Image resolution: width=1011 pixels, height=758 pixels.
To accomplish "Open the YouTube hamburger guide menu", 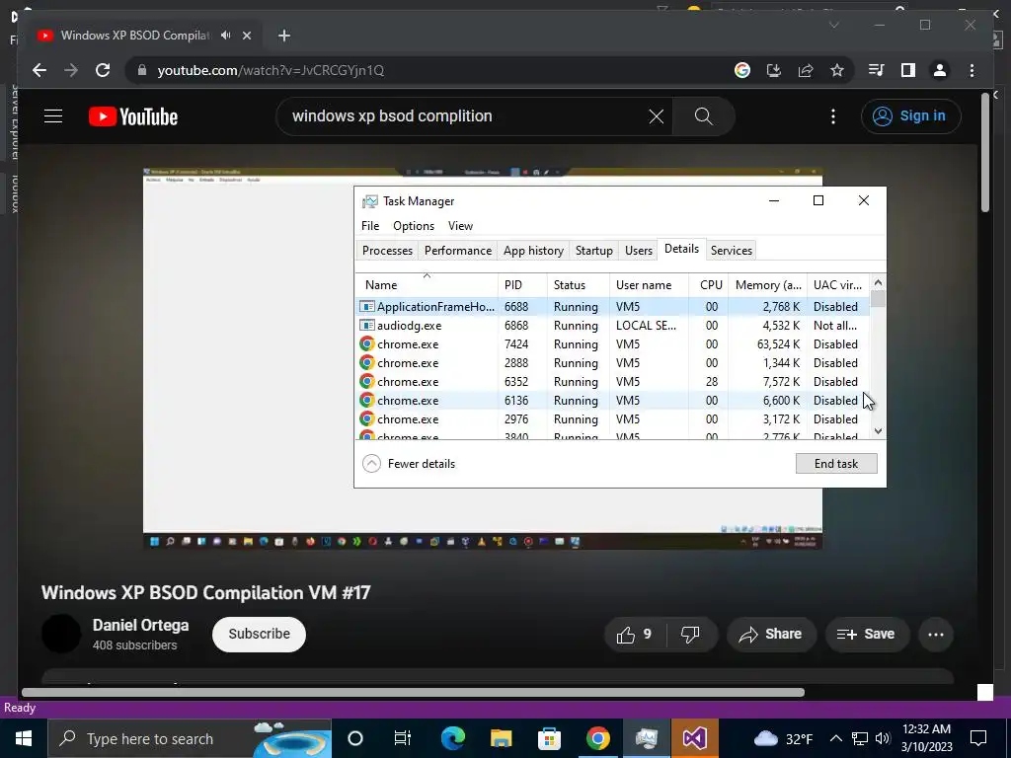I will pos(53,116).
